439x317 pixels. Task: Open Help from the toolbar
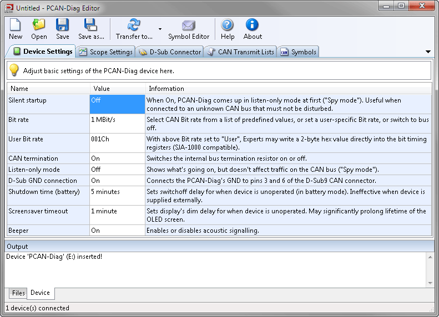coord(228,25)
